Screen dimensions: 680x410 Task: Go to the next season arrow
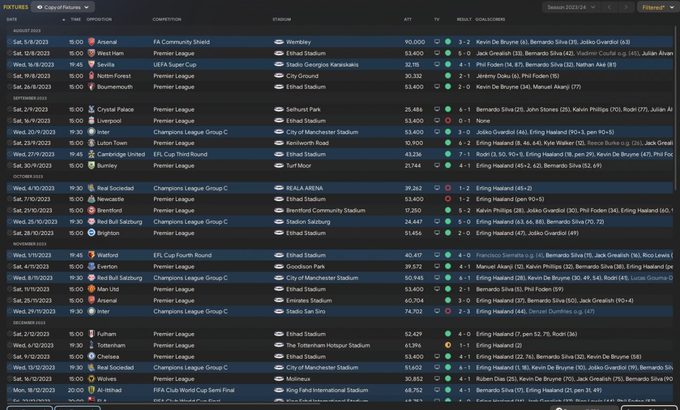626,7
